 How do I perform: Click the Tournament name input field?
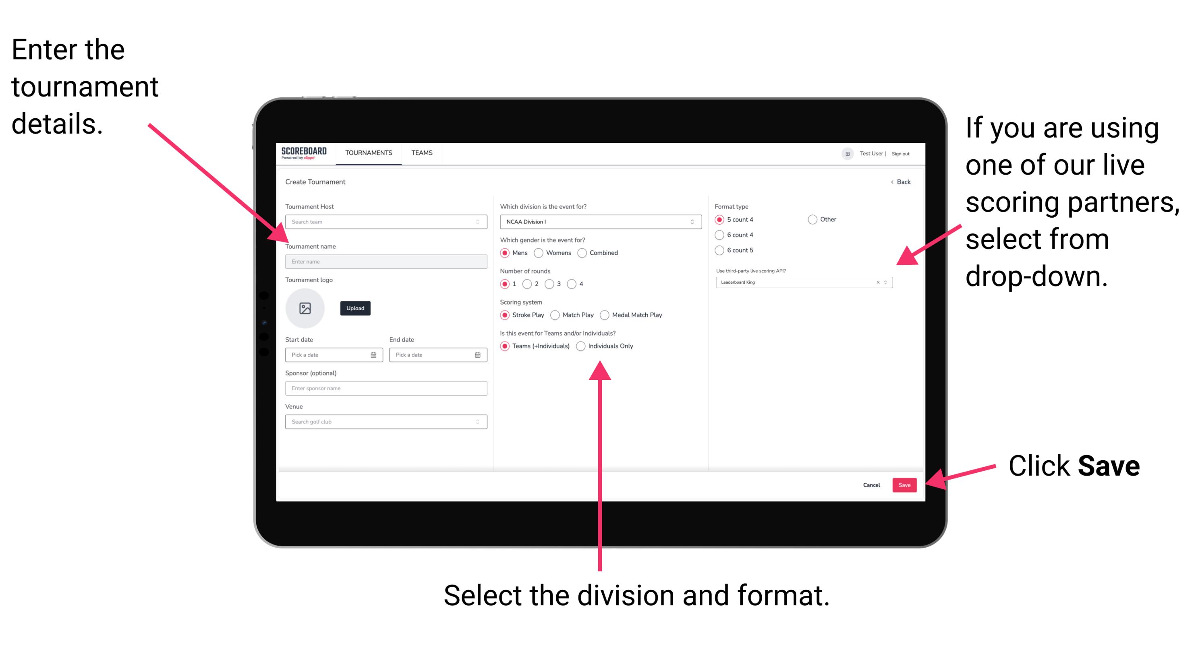(x=385, y=261)
